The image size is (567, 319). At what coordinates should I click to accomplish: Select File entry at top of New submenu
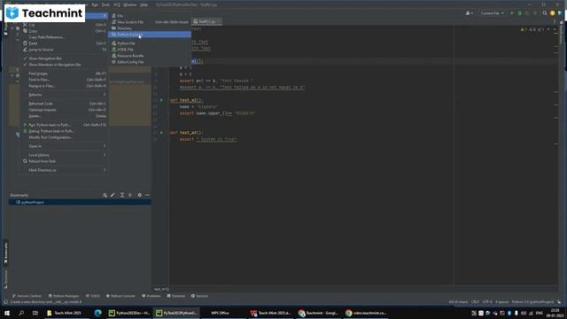tap(150, 16)
